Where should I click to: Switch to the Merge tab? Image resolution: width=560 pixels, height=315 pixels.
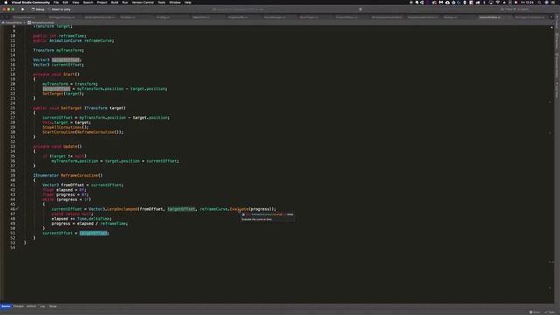52,306
